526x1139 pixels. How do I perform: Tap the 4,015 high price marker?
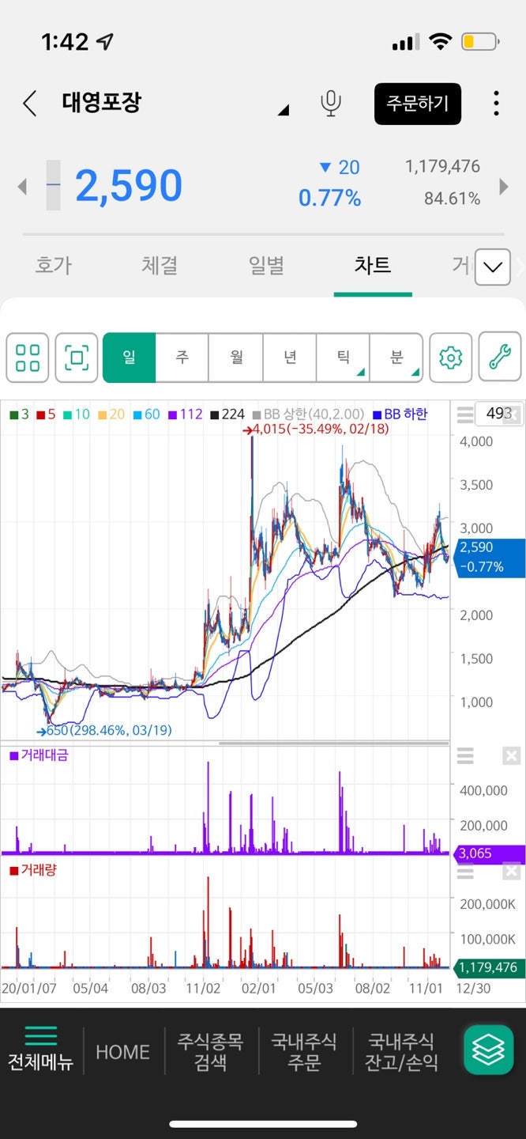(x=315, y=429)
